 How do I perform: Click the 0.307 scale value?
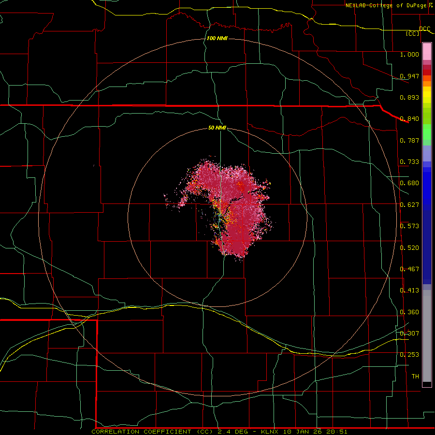(x=409, y=333)
